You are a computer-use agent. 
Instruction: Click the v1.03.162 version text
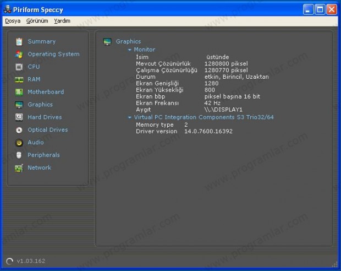31,261
